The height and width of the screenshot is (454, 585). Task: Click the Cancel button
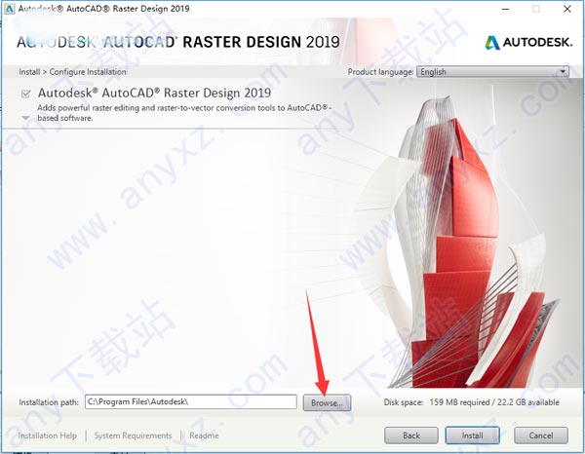pyautogui.click(x=541, y=435)
